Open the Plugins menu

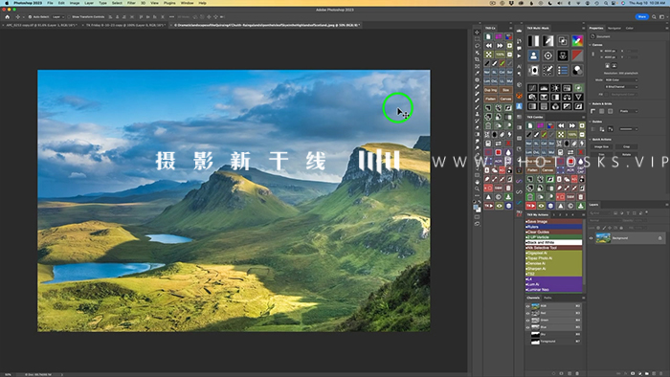169,3
